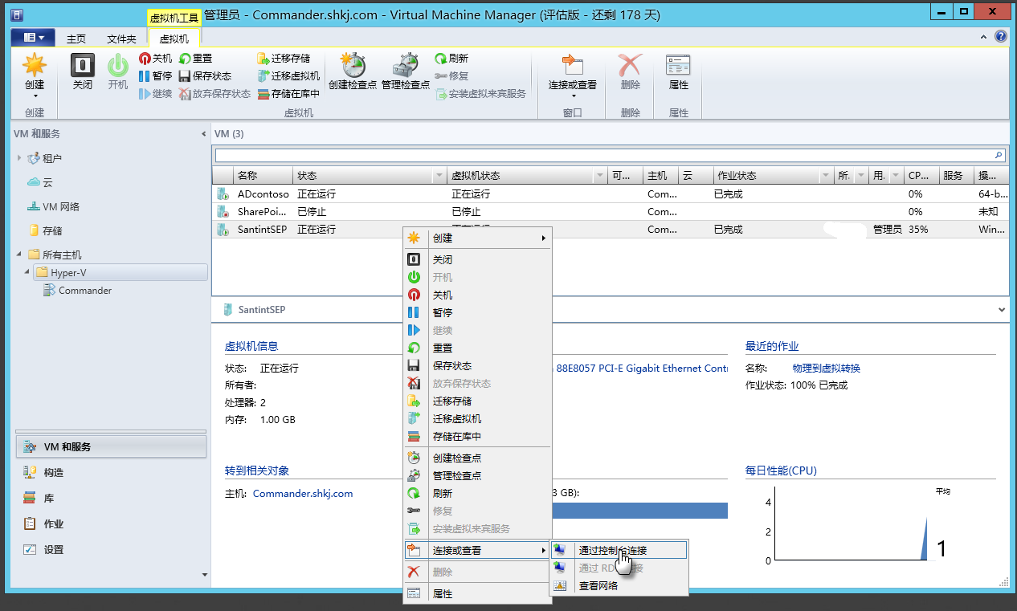Open the application file menu button

(33, 38)
